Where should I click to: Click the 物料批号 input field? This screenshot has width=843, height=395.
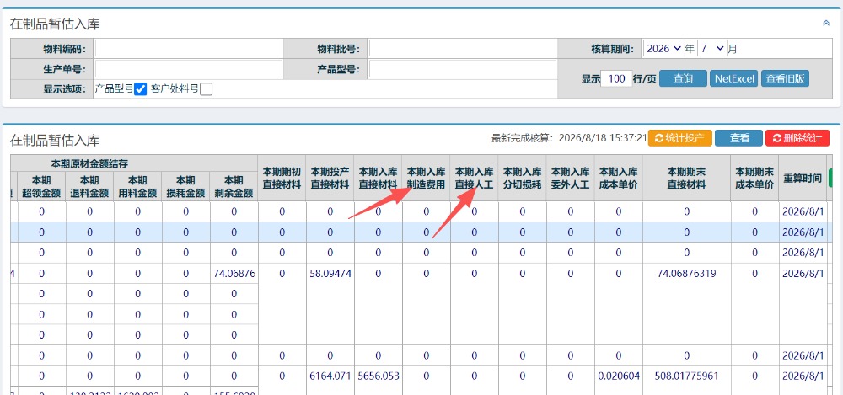462,48
